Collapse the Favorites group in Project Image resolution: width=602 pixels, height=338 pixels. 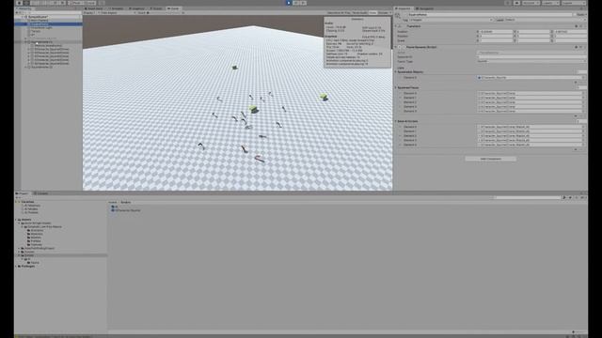tap(16, 202)
